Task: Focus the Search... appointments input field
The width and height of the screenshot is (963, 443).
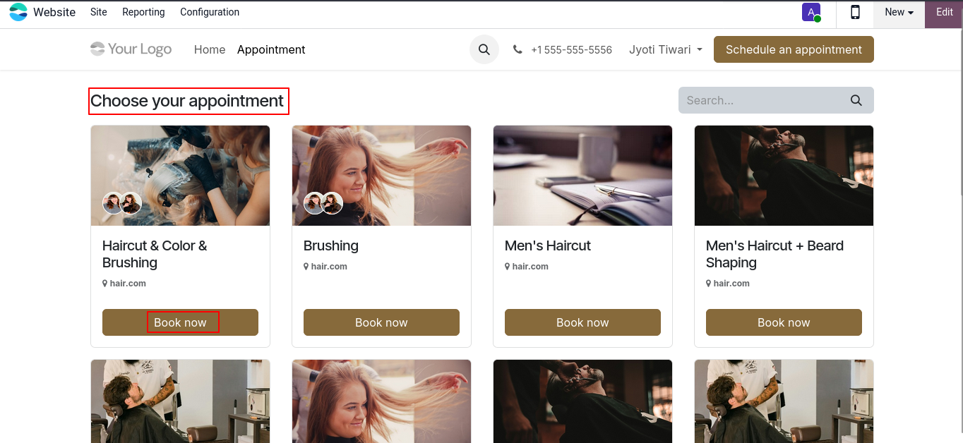Action: coord(762,100)
